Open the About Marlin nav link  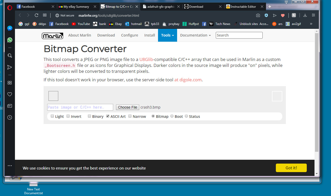coord(80,35)
